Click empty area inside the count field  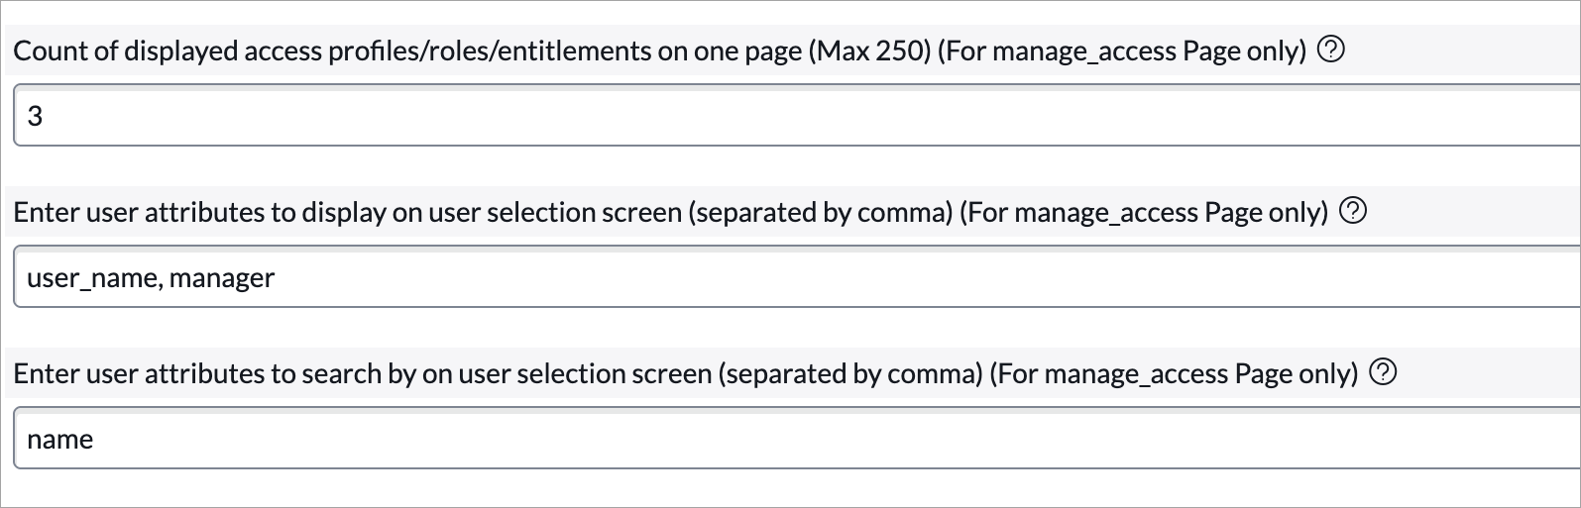coord(797,116)
